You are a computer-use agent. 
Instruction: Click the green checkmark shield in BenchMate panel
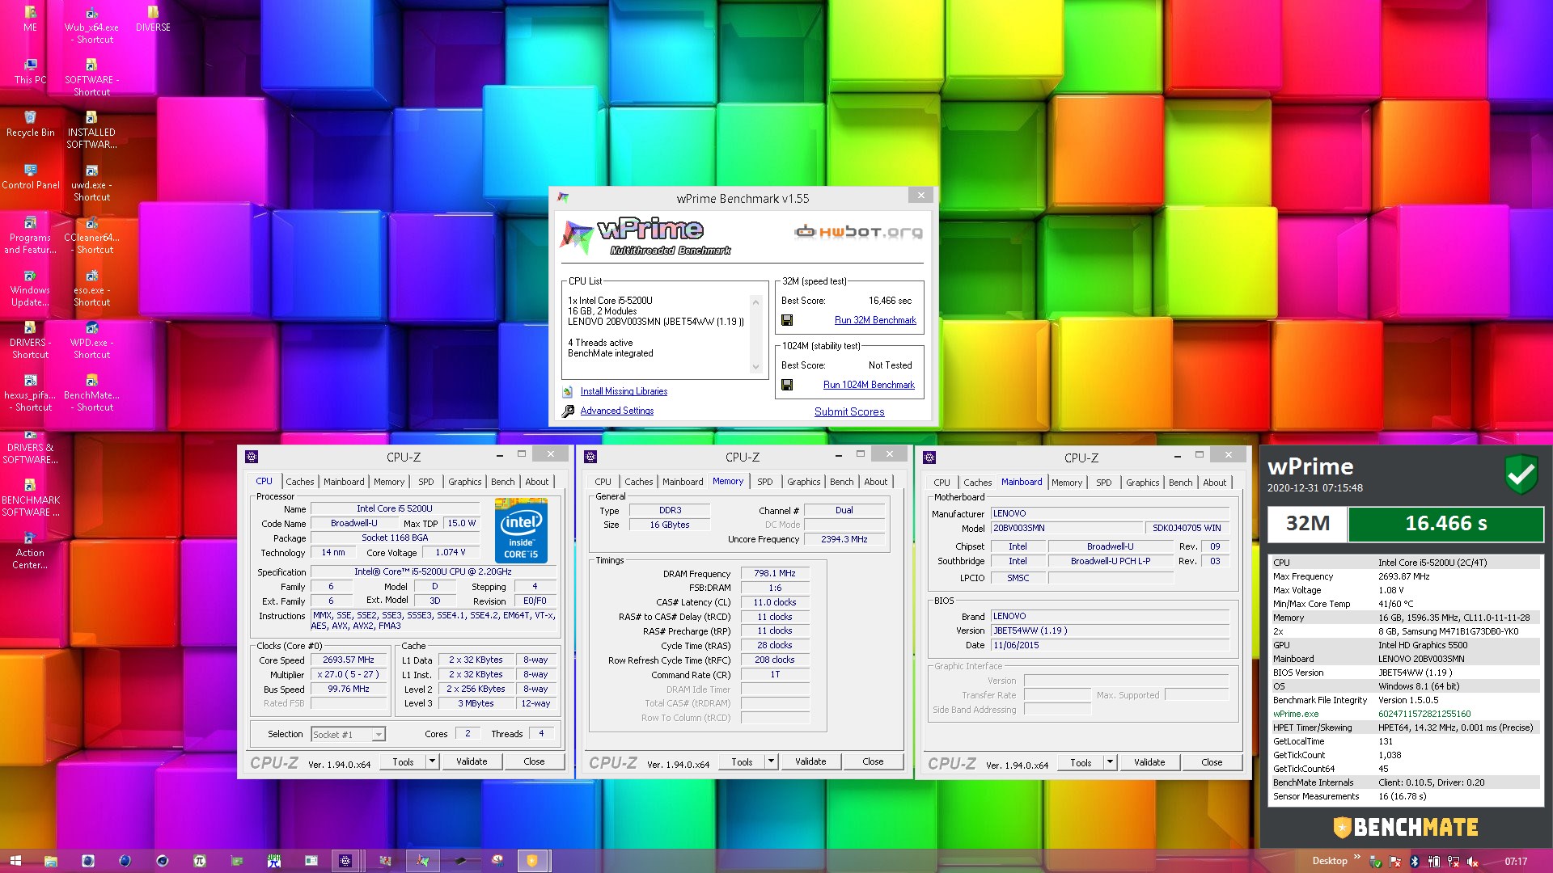pyautogui.click(x=1521, y=474)
